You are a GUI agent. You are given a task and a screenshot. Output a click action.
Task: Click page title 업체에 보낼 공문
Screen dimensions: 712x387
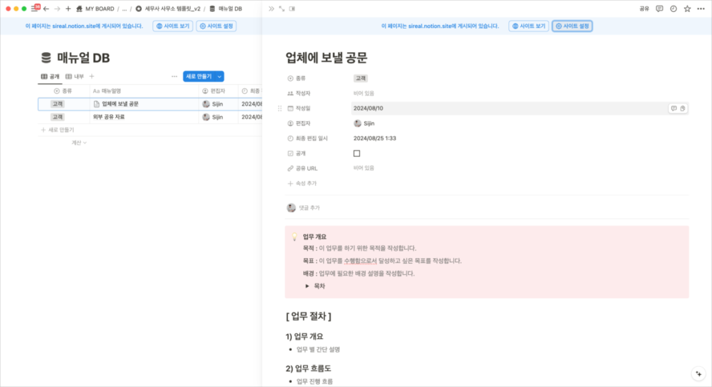[327, 58]
